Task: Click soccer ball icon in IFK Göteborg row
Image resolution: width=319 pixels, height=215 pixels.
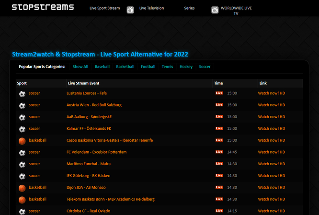Action: [x=22, y=176]
